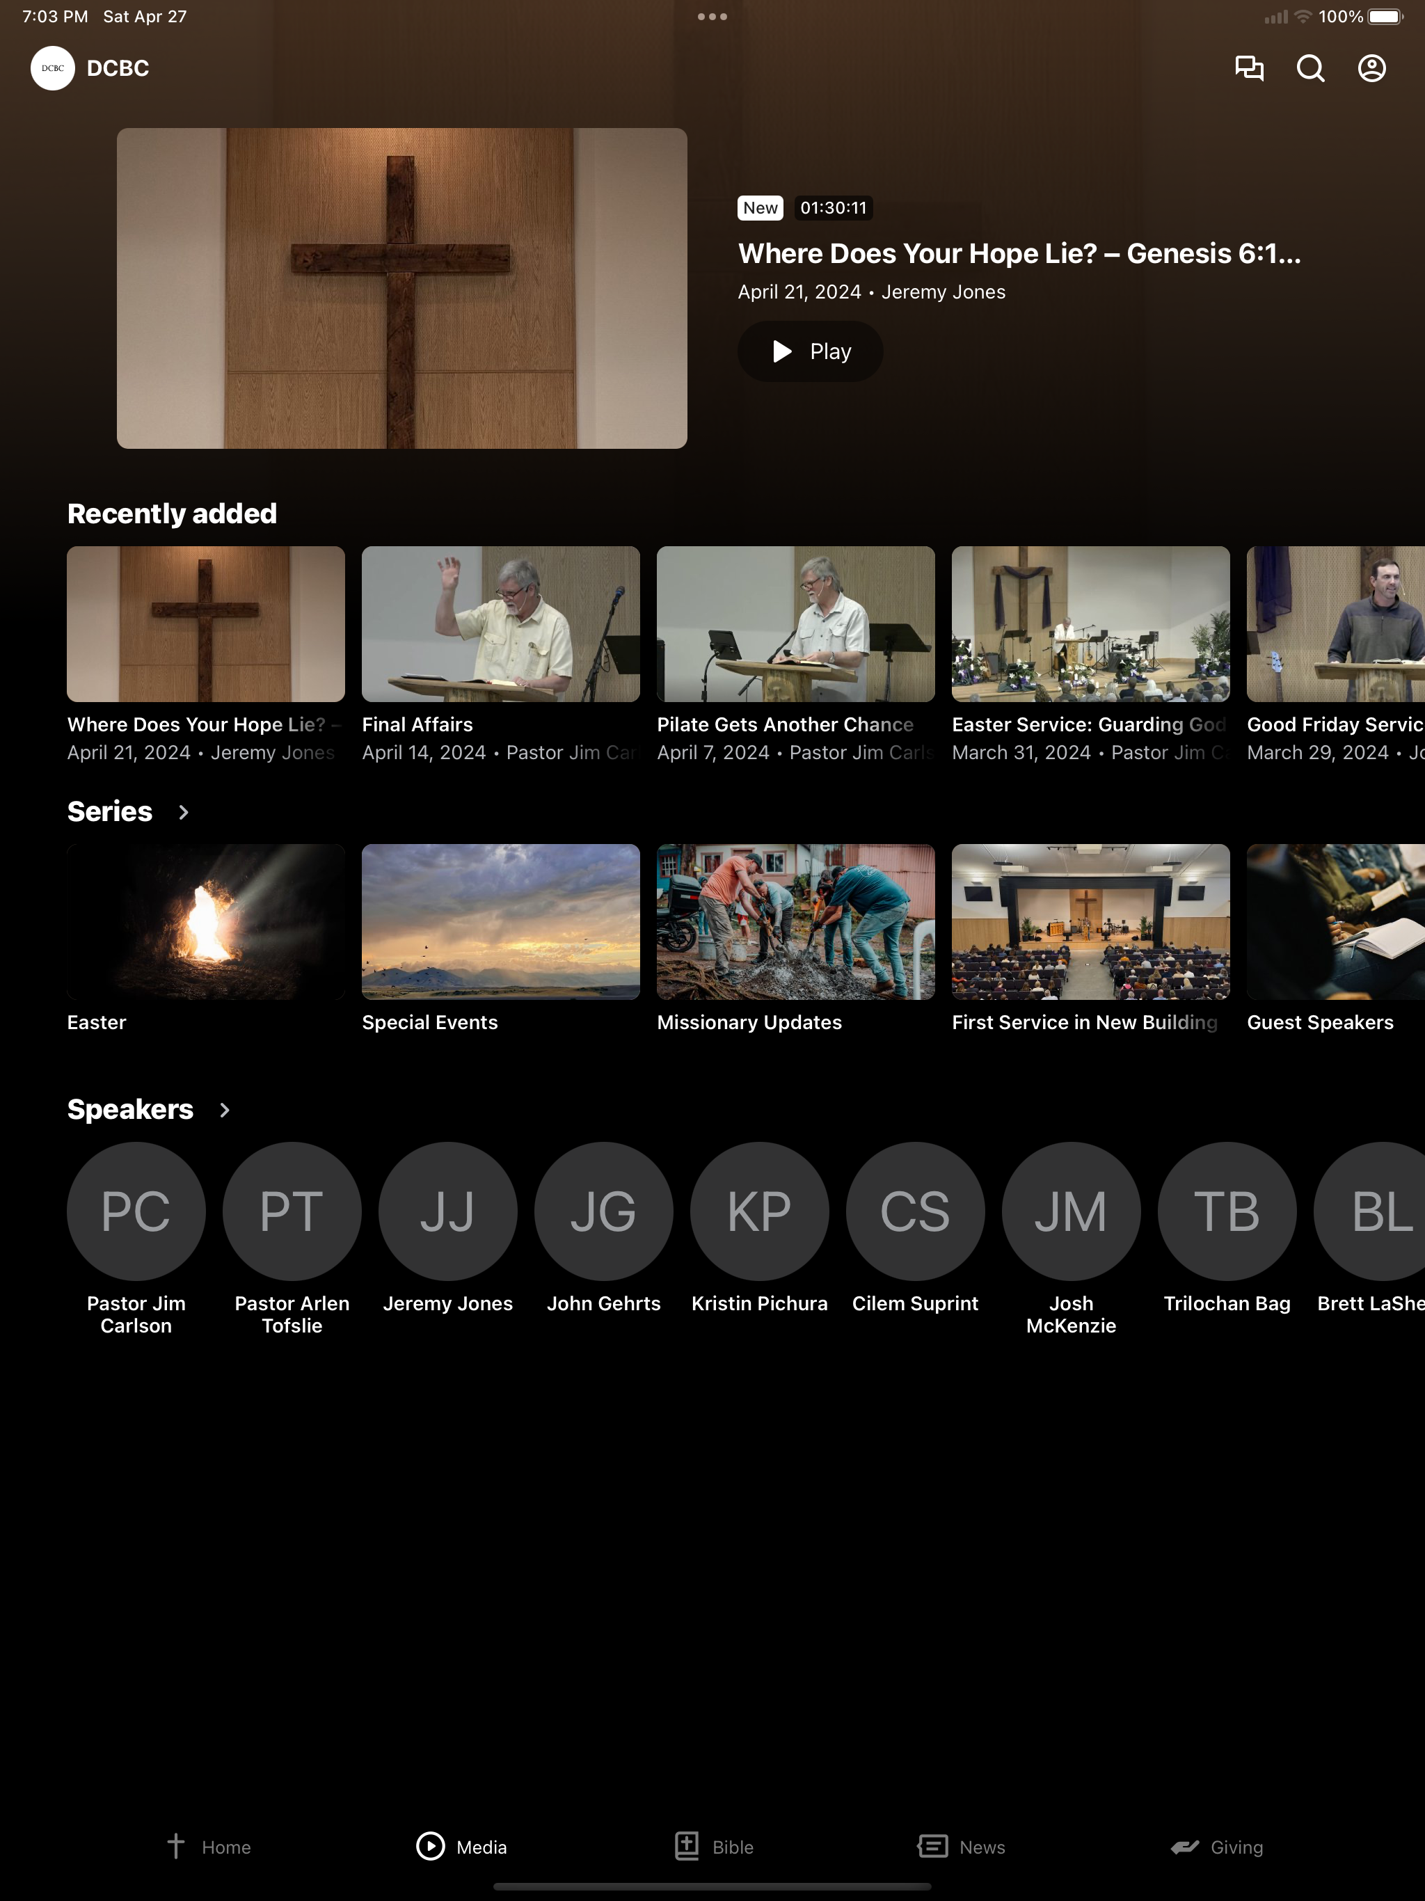The image size is (1425, 1901).
Task: Play the featured sermon video
Action: click(810, 351)
